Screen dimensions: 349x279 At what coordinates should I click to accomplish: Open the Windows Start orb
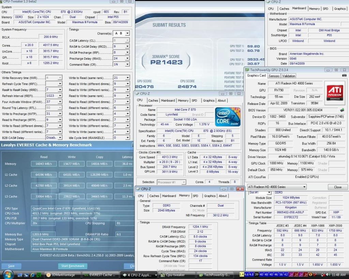[7, 275]
